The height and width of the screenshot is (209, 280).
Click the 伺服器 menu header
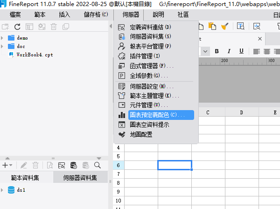131,14
